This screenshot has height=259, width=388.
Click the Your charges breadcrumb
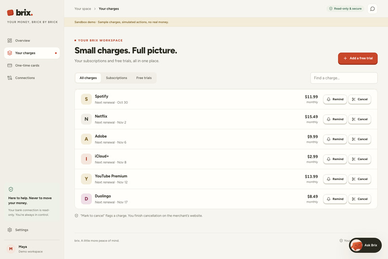(x=109, y=9)
